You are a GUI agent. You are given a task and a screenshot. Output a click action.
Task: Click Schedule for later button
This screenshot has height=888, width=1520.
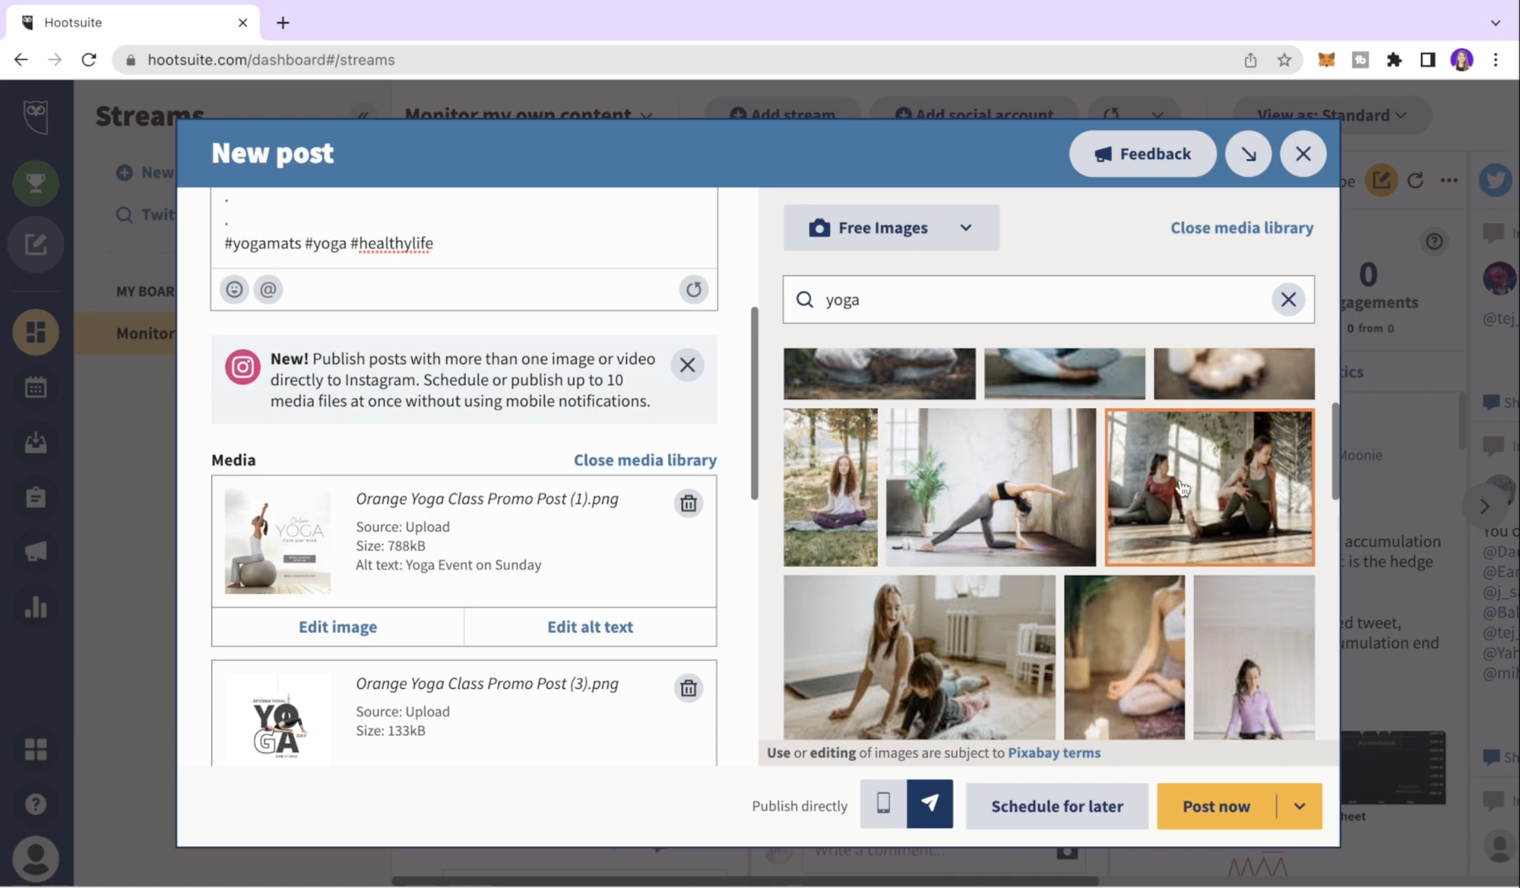pos(1056,806)
